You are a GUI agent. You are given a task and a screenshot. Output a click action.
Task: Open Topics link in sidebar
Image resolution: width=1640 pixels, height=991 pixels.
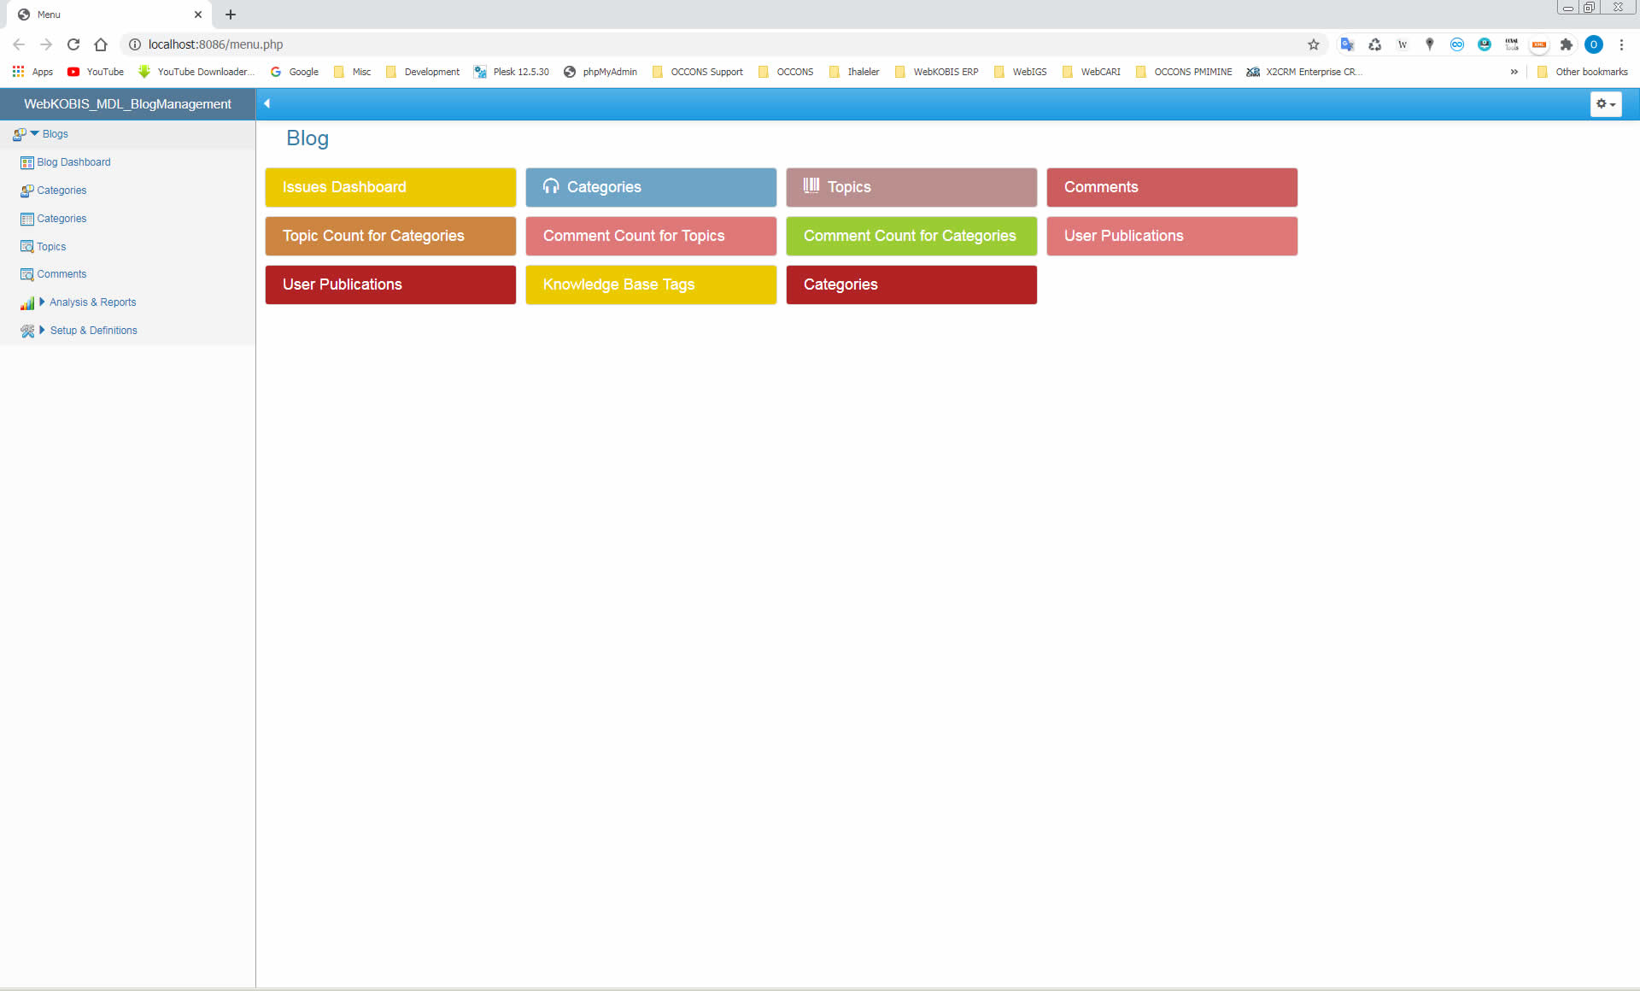pyautogui.click(x=51, y=247)
